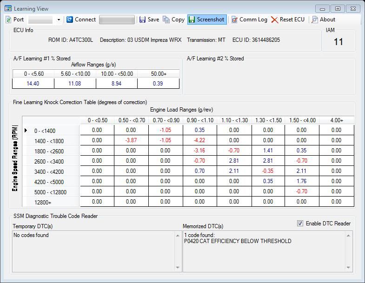Click the gray status field beside Connect
The width and height of the screenshot is (365, 283).
pyautogui.click(x=117, y=20)
